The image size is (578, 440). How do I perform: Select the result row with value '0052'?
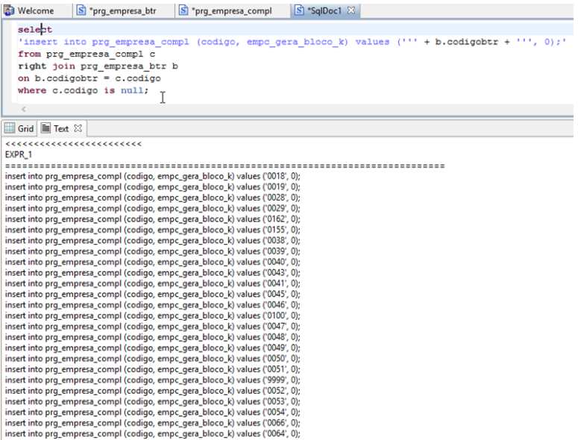[x=153, y=391]
